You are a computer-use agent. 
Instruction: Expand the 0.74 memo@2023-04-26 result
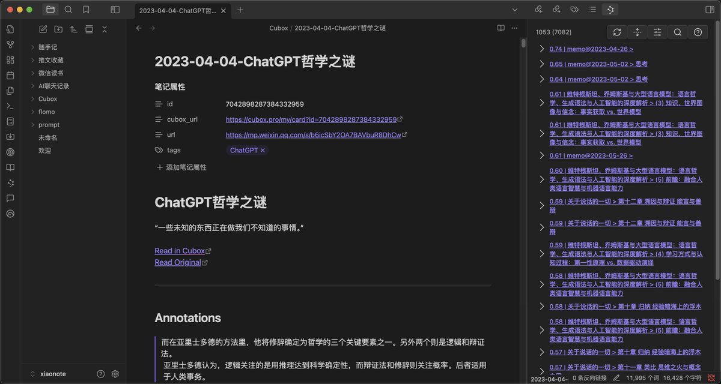click(542, 49)
